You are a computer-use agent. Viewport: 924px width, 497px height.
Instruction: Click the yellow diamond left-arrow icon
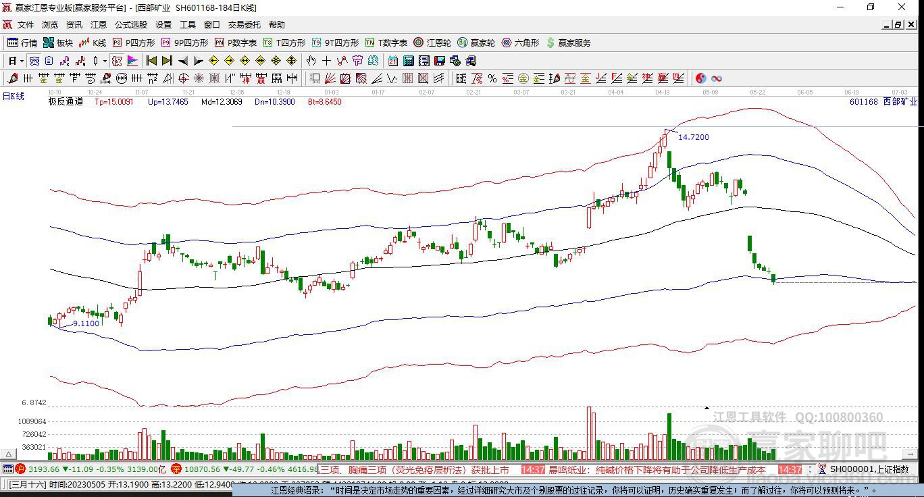pyautogui.click(x=214, y=61)
